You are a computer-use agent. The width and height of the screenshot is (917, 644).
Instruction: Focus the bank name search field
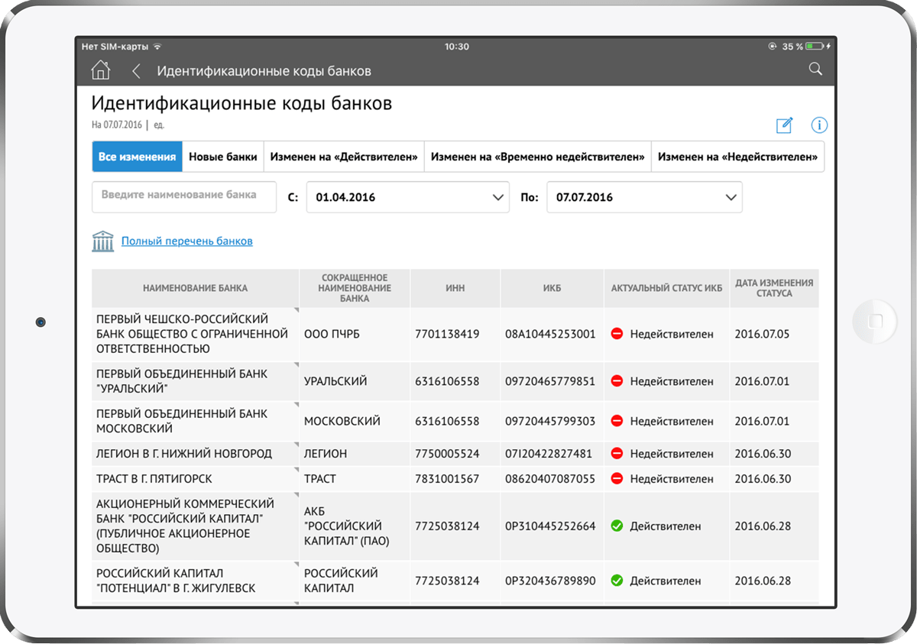coord(184,196)
